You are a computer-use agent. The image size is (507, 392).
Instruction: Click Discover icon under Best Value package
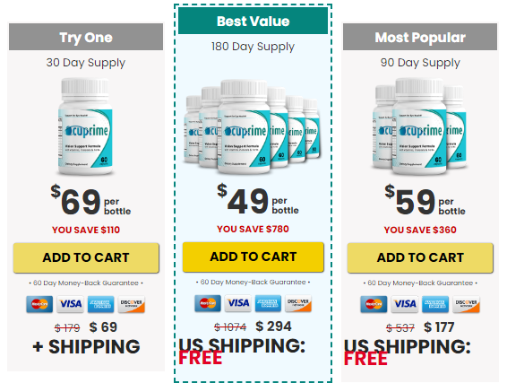(x=298, y=303)
